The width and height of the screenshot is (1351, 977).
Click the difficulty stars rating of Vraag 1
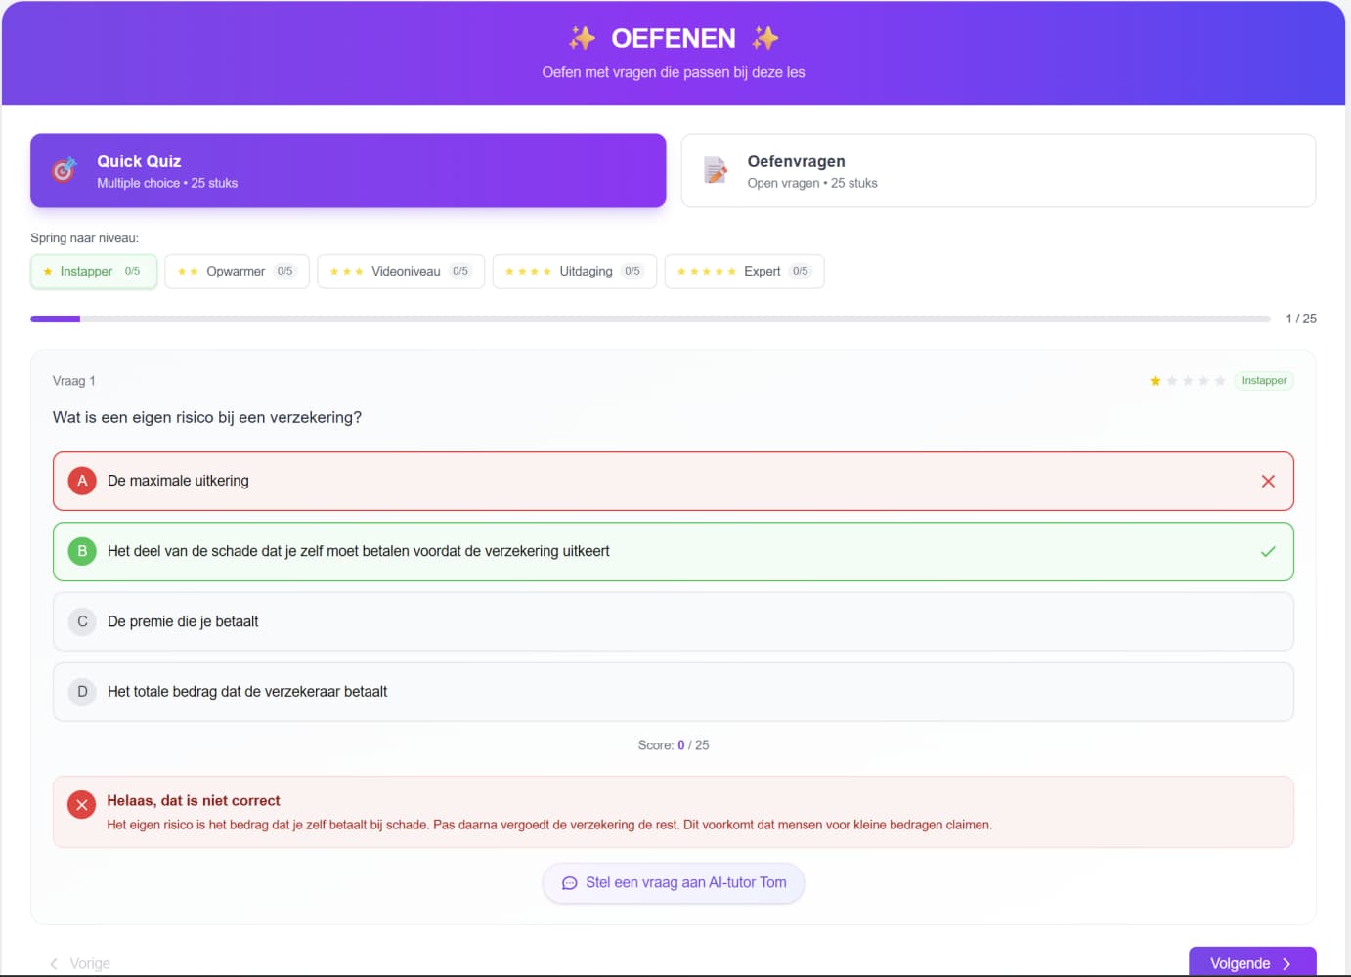[1188, 381]
